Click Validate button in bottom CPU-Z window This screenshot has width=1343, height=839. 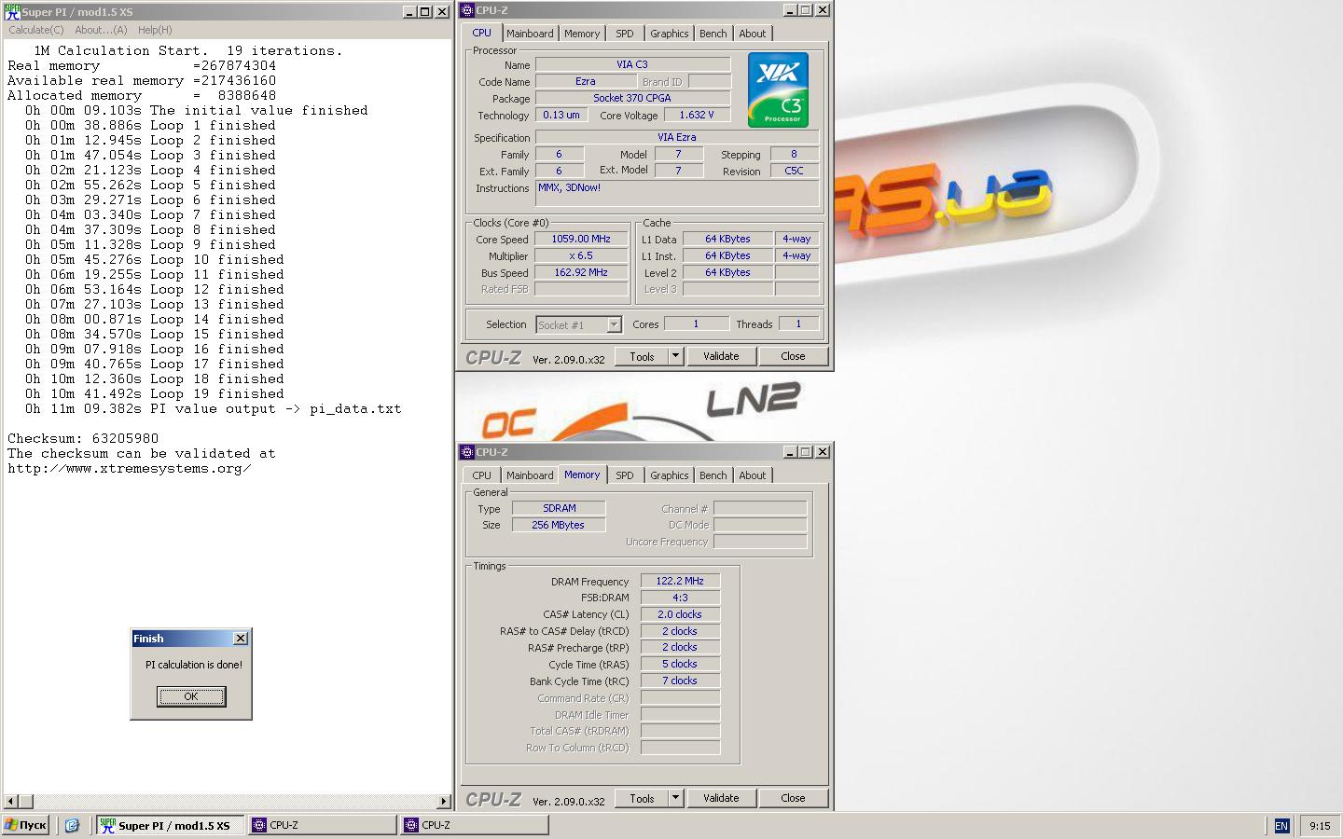tap(721, 798)
